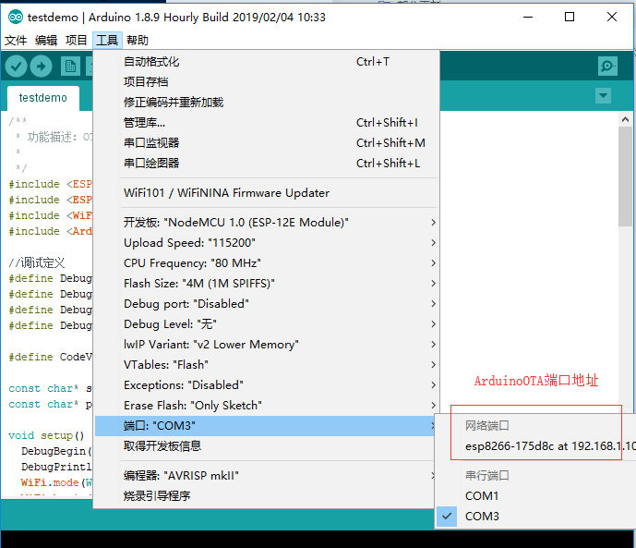
Task: Expand the Flash Size submenu
Action: tap(266, 284)
